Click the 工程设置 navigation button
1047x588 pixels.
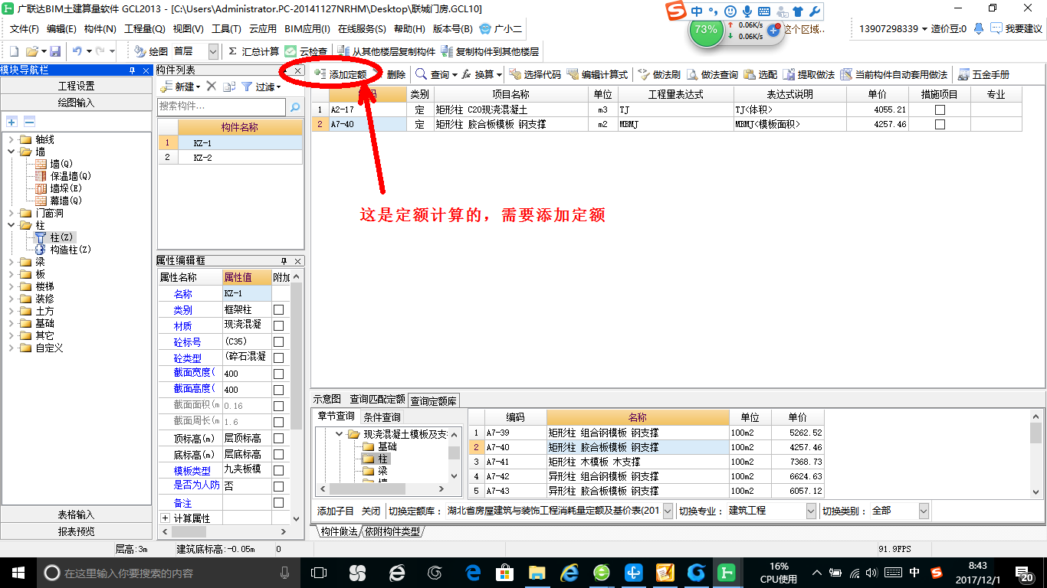point(77,86)
